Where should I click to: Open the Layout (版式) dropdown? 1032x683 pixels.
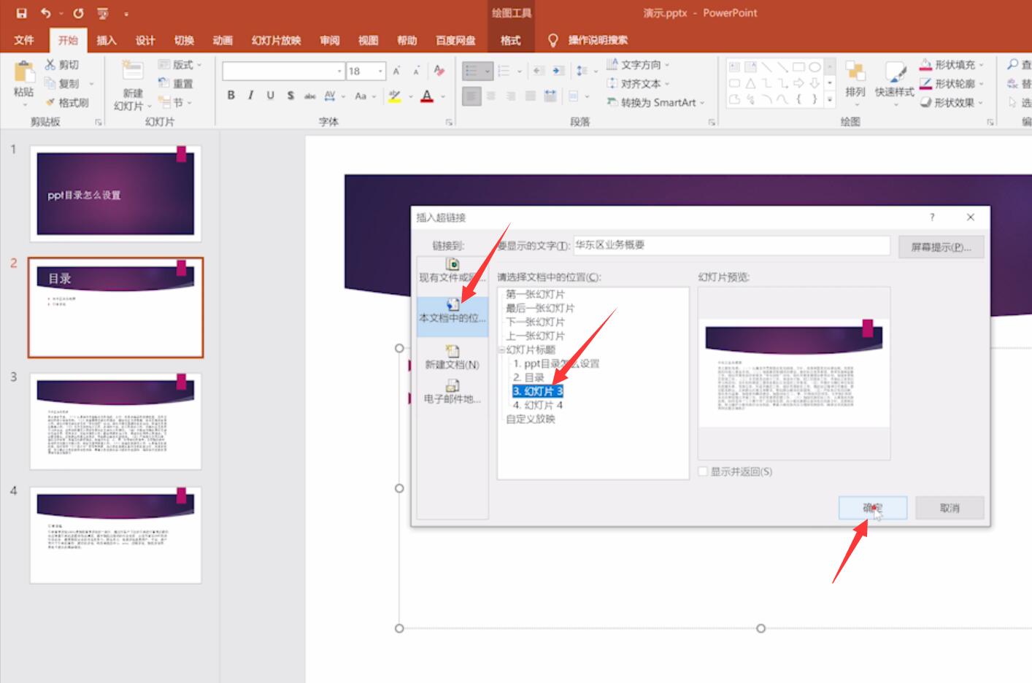(x=180, y=65)
